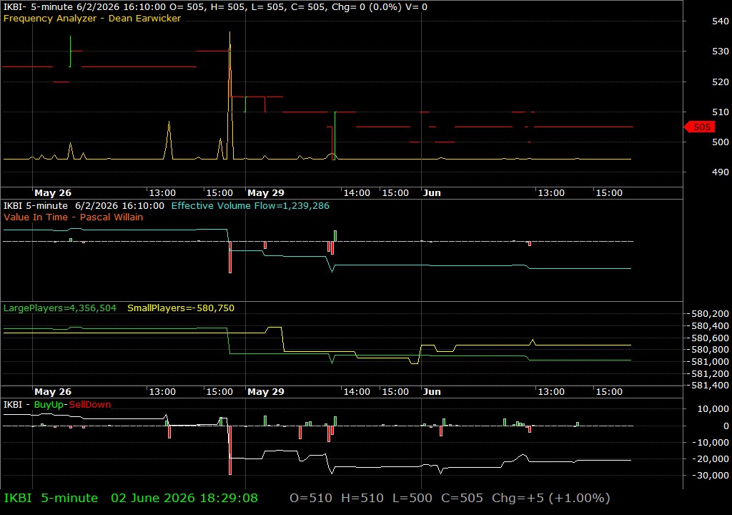The width and height of the screenshot is (732, 515).
Task: Click the 'Effective Volume Flow=1,239,286' reading
Action: [x=250, y=205]
